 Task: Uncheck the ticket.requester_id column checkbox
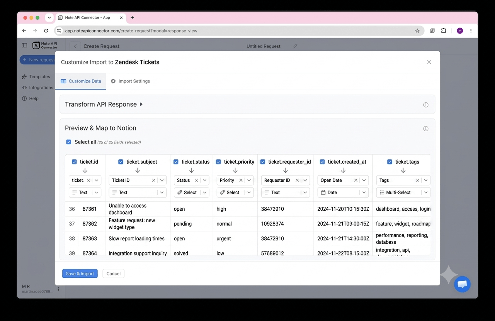[x=263, y=162]
